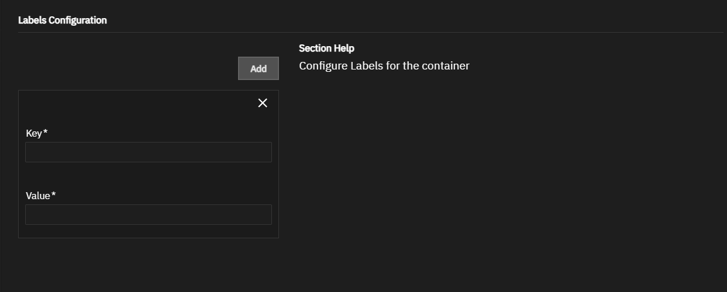Viewport: 727px width, 292px height.
Task: Focus the Key input field
Action: coord(149,152)
